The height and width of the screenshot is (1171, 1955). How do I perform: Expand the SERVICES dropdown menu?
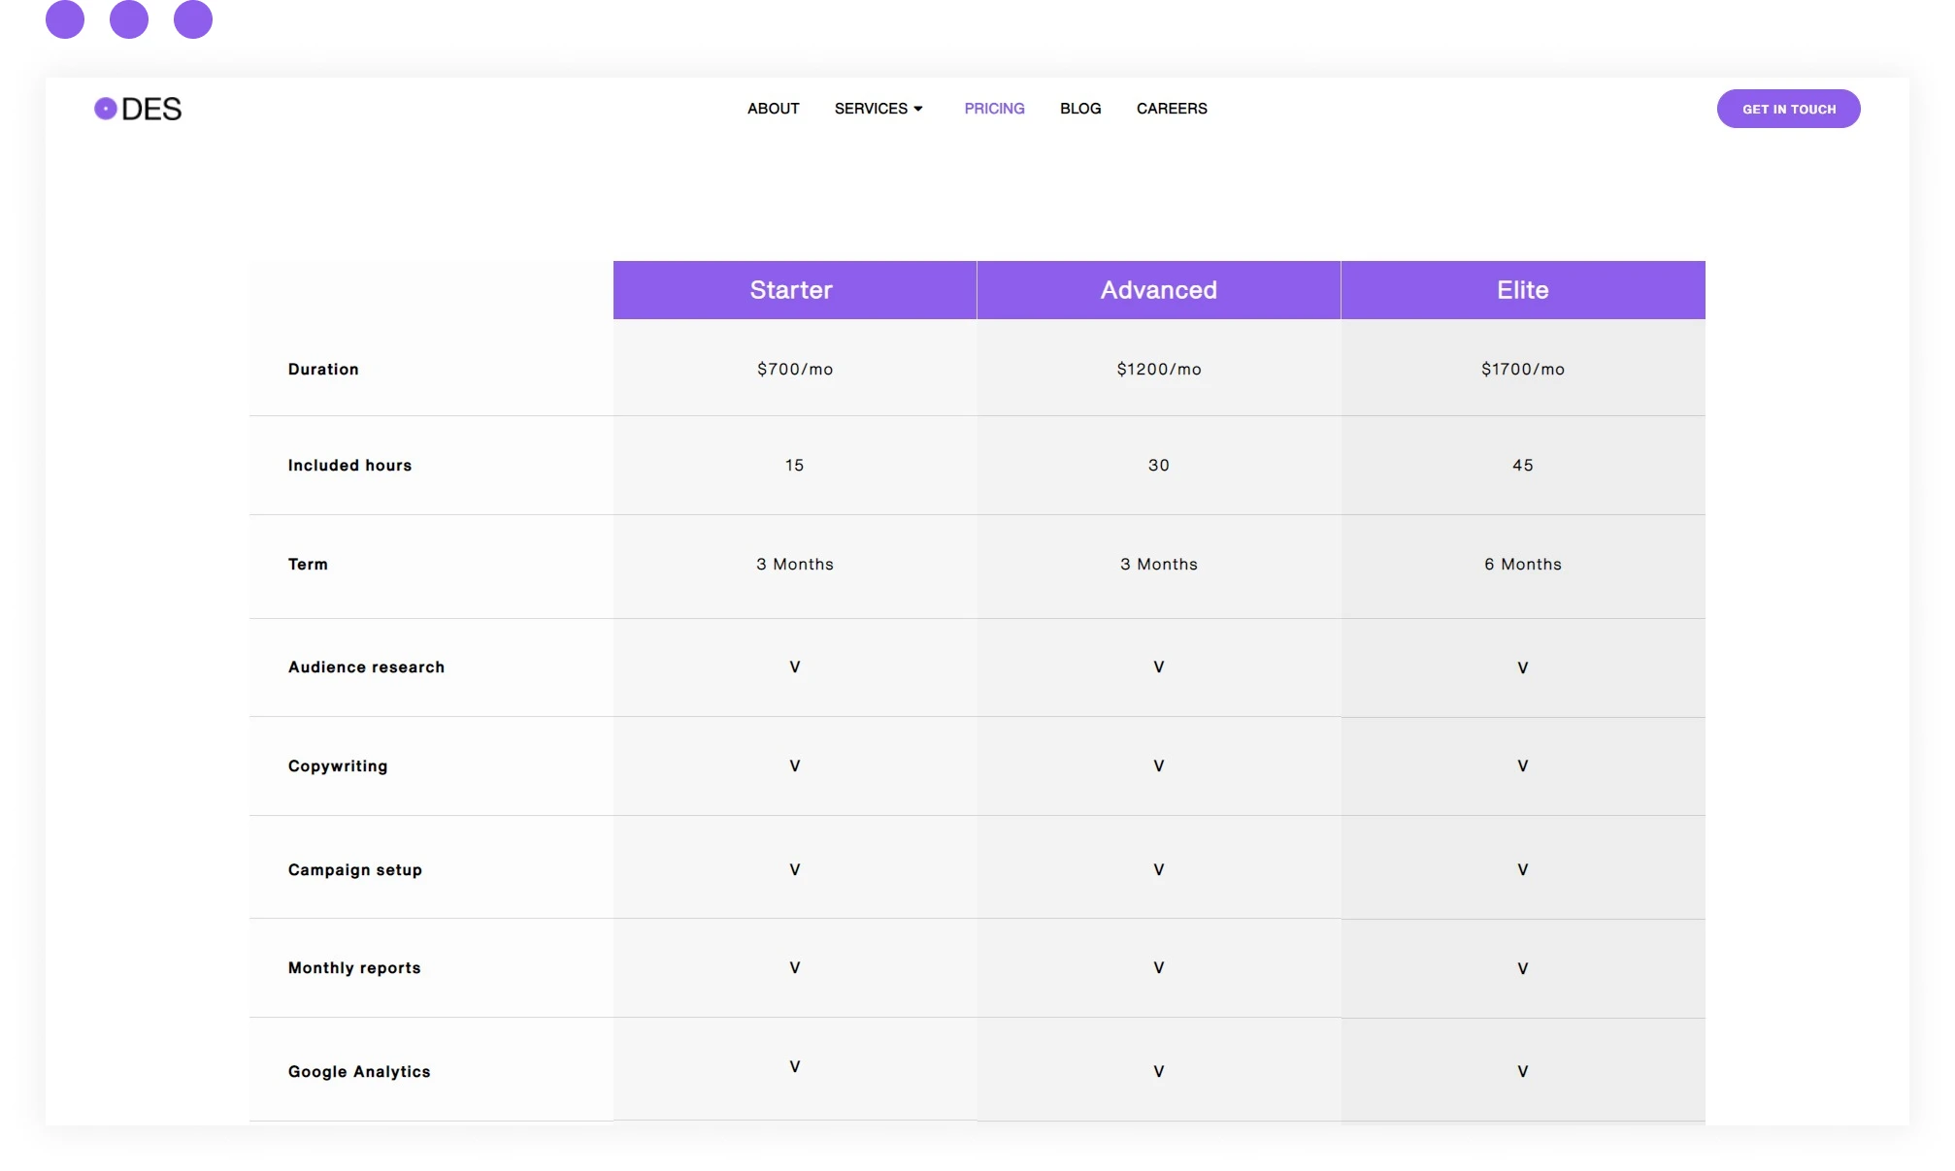(878, 108)
